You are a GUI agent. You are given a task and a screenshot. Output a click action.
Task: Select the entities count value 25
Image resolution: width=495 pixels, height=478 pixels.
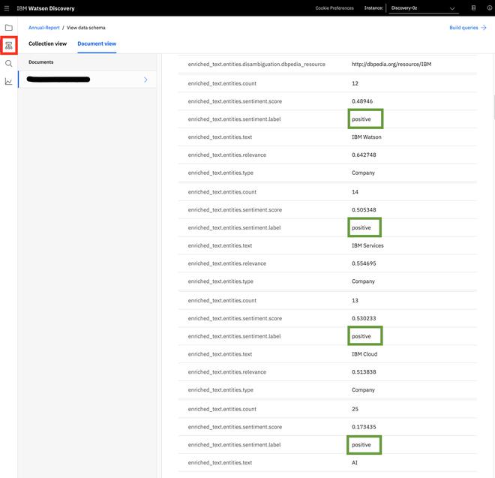pos(355,409)
